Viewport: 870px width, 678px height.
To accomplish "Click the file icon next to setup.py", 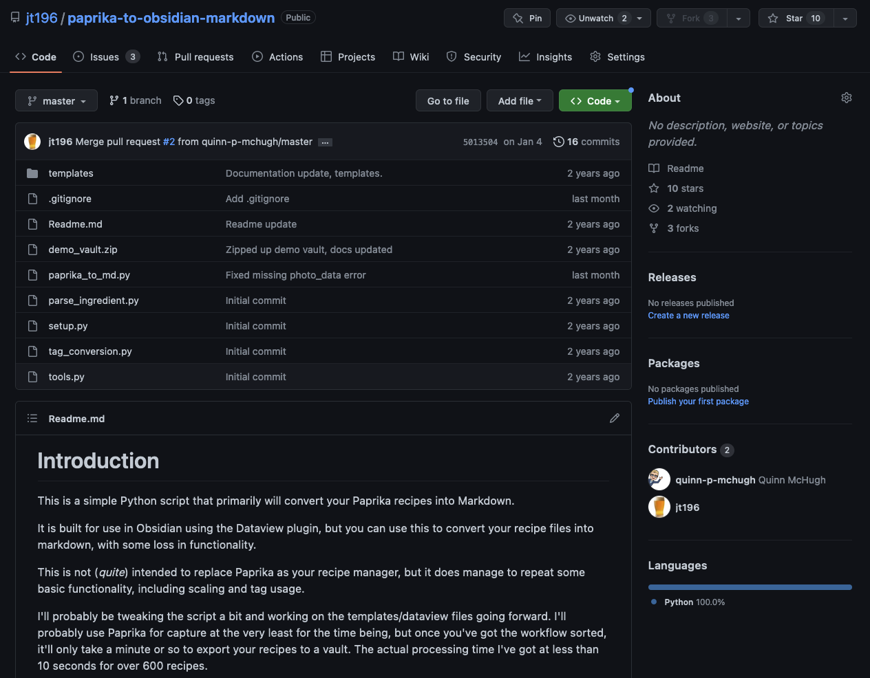I will [x=32, y=326].
